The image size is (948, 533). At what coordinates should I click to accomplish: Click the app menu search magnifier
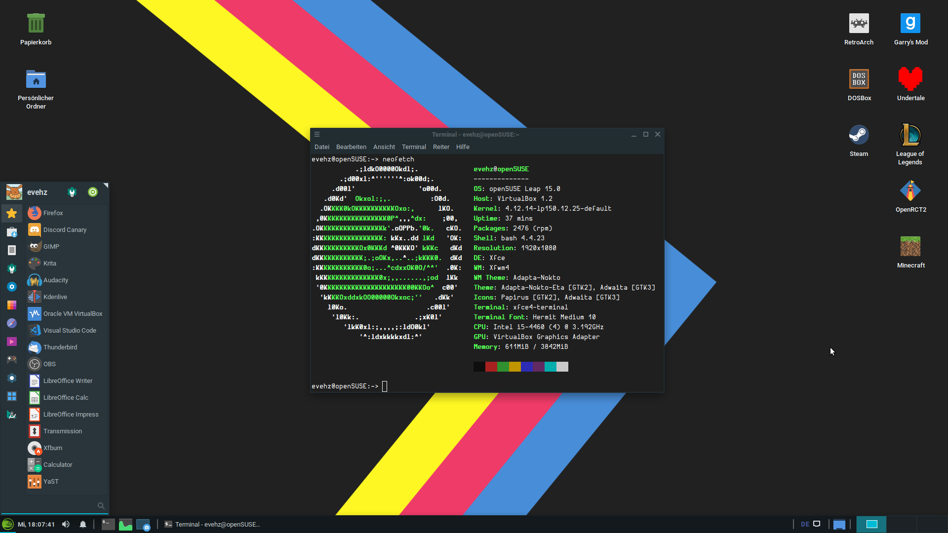[101, 506]
